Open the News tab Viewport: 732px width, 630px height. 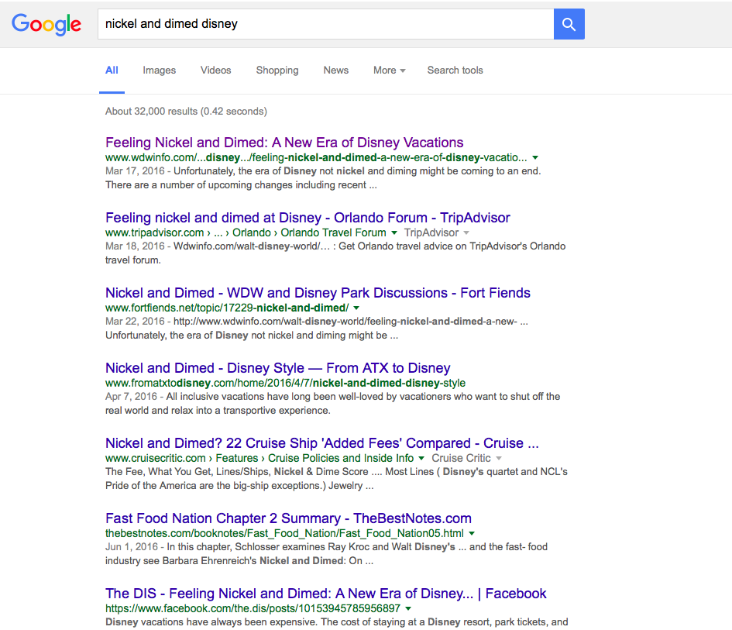(x=336, y=70)
